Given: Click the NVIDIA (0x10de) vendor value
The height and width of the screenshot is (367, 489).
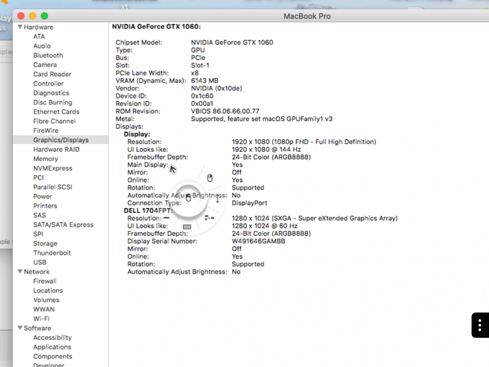Looking at the screenshot, I should (x=217, y=88).
